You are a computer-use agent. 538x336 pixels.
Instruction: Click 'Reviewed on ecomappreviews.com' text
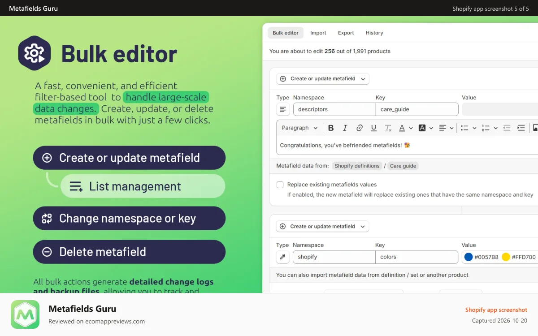[x=96, y=321]
